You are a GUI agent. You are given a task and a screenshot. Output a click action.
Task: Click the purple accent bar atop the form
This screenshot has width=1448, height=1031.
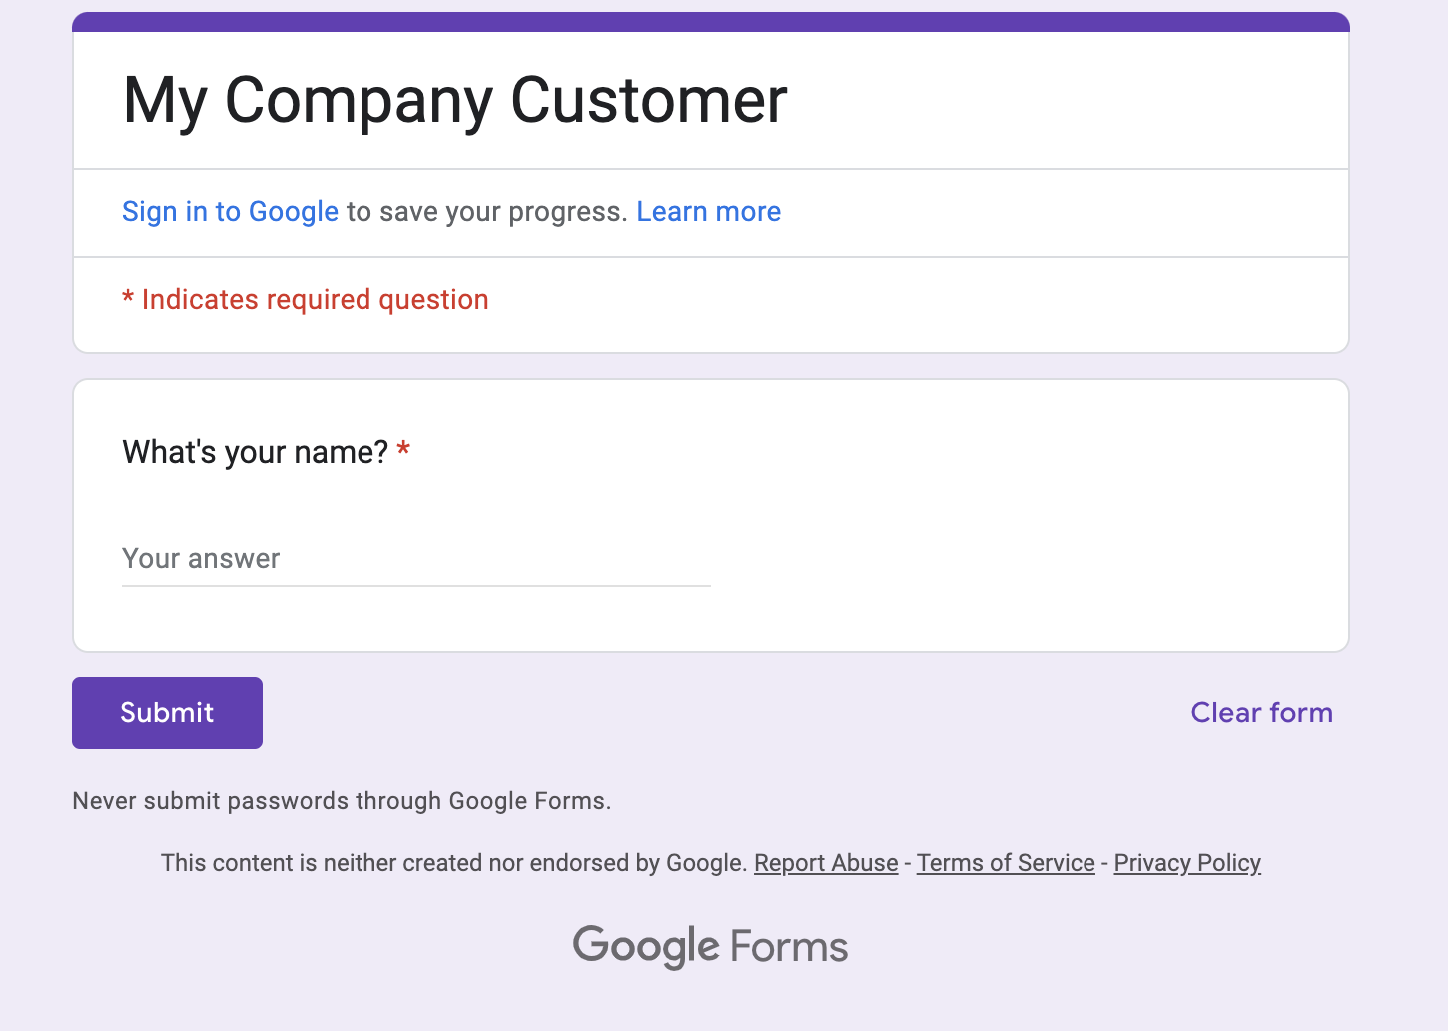(x=711, y=22)
